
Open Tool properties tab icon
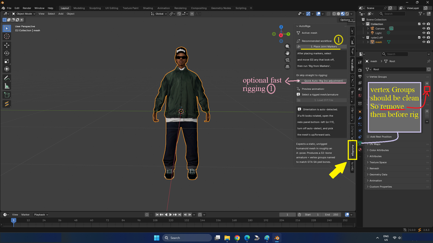tap(360, 62)
